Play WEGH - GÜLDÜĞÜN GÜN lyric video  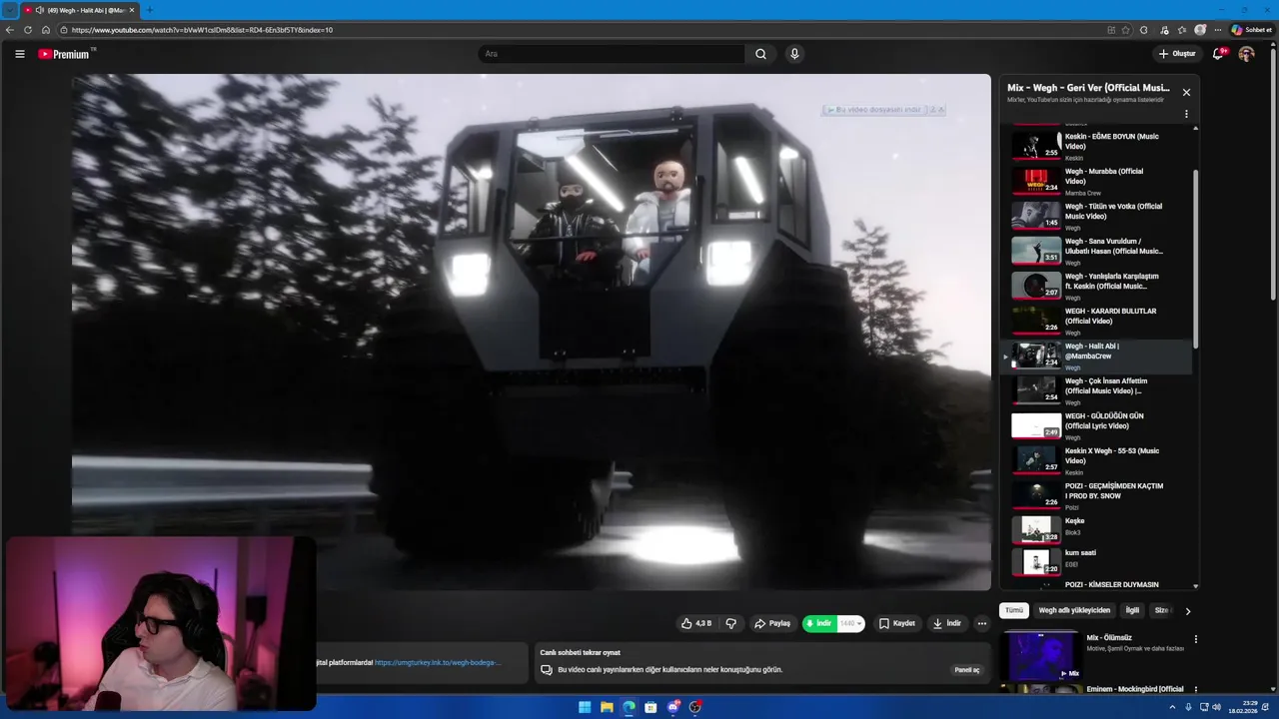[x=1096, y=425]
